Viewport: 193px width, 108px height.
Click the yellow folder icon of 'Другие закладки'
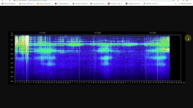[x=179, y=4]
